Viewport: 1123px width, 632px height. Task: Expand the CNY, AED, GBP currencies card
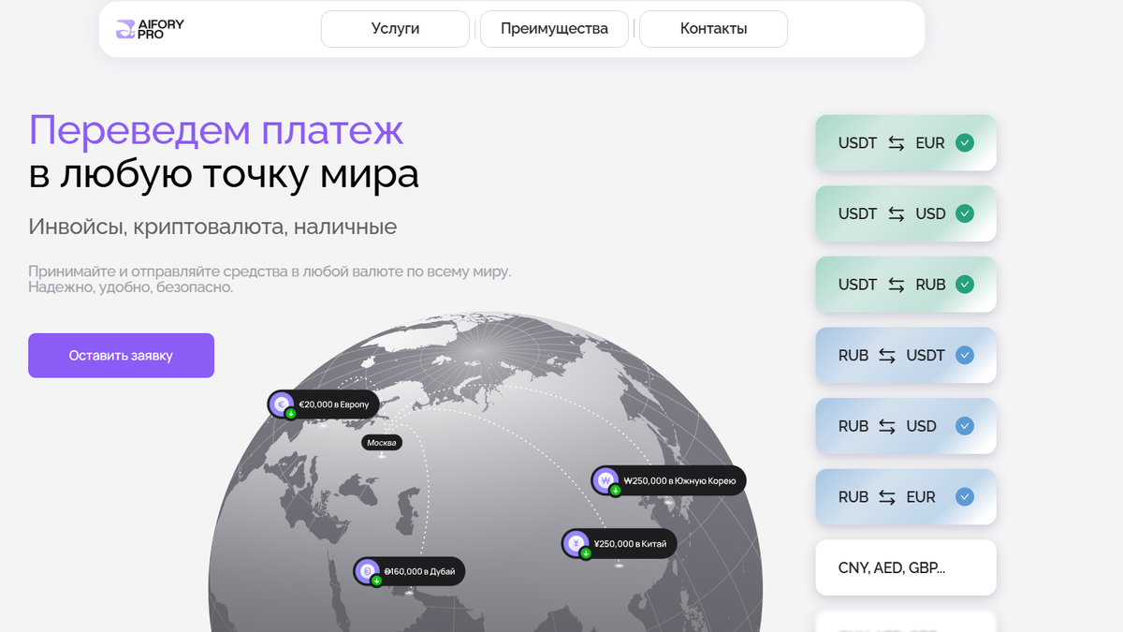(x=905, y=567)
